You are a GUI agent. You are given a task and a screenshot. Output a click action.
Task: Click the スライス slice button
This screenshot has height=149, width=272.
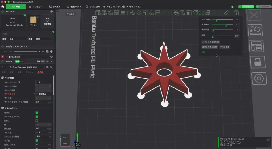pyautogui.click(x=247, y=7)
